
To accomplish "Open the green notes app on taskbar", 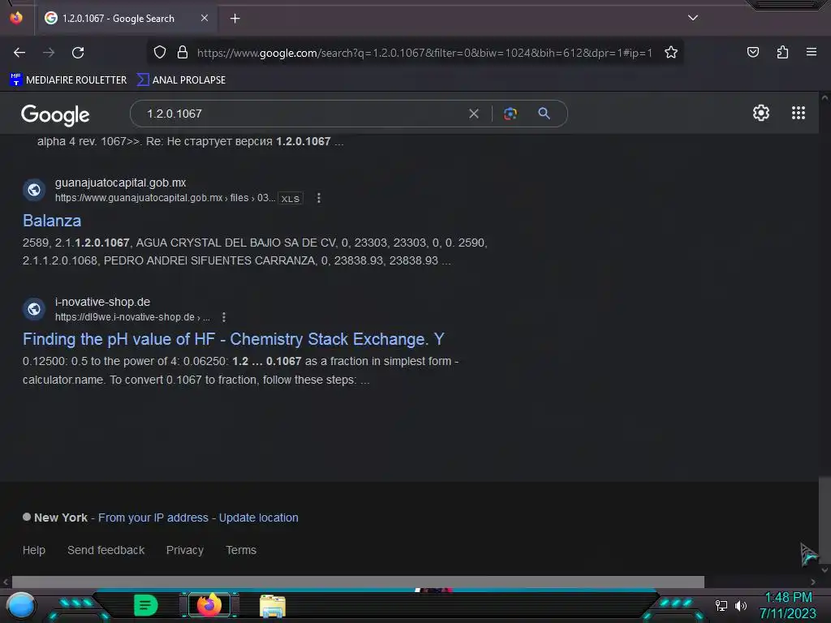I will point(146,605).
